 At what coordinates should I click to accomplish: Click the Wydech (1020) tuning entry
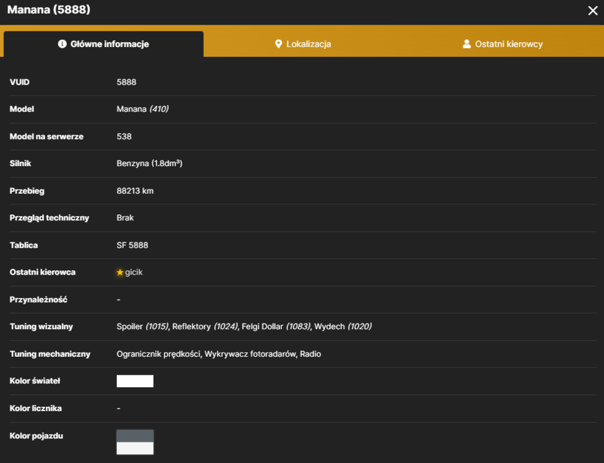[343, 327]
